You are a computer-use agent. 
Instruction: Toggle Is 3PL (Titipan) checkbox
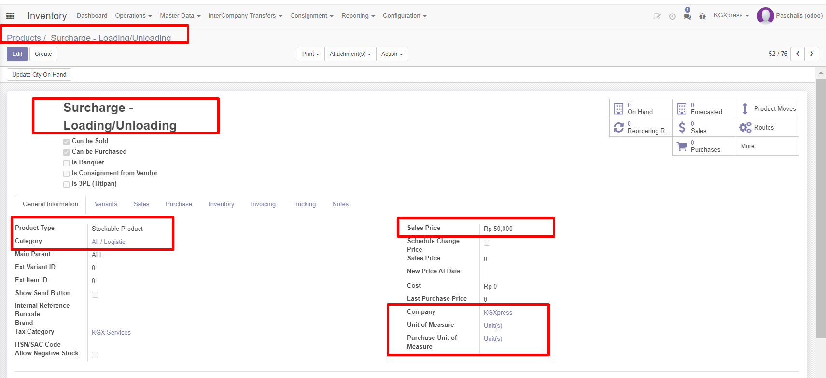66,184
